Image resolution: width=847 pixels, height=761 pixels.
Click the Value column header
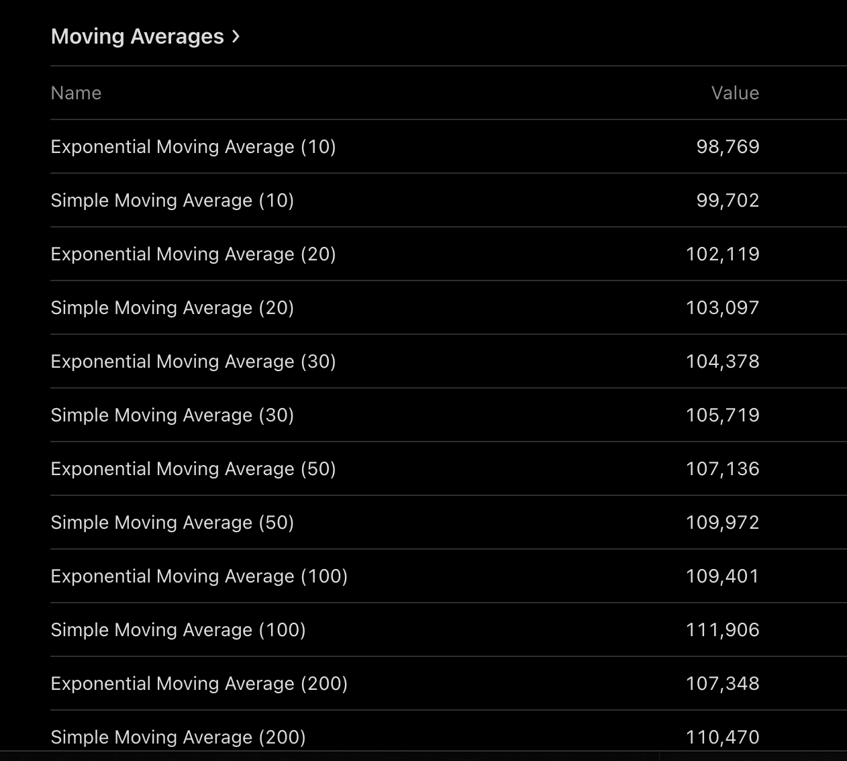click(x=735, y=93)
